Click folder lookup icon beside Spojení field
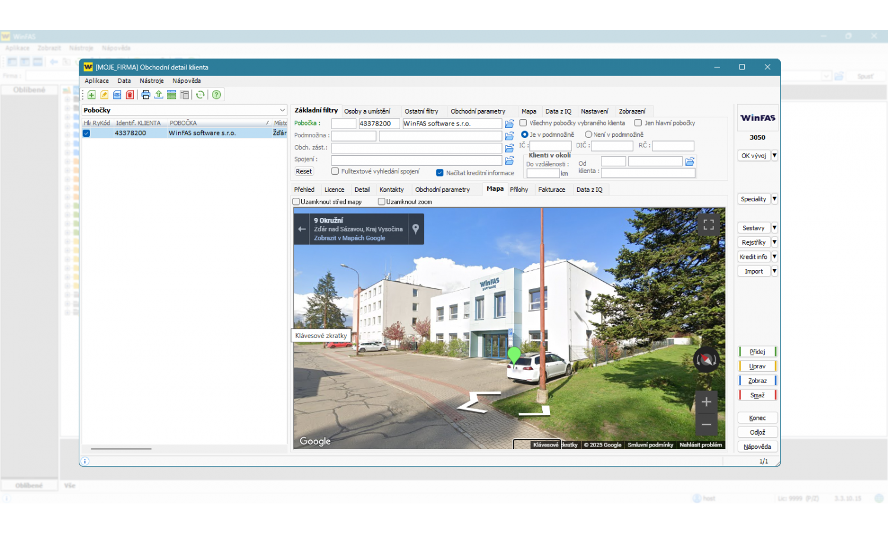The image size is (888, 533). point(509,160)
